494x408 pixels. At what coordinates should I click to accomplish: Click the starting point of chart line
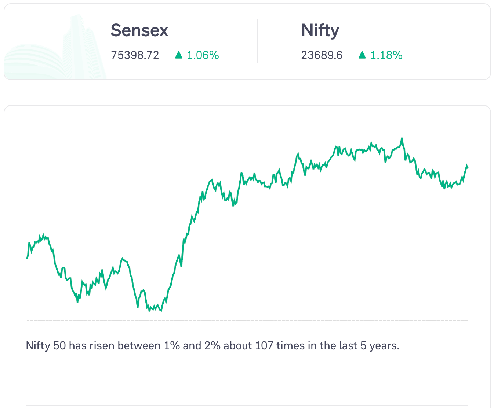27,258
